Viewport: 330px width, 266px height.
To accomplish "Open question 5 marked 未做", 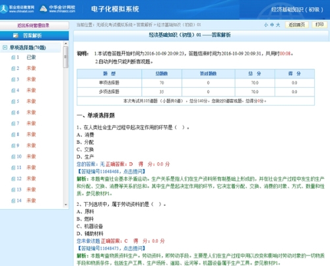I will click(x=31, y=102).
